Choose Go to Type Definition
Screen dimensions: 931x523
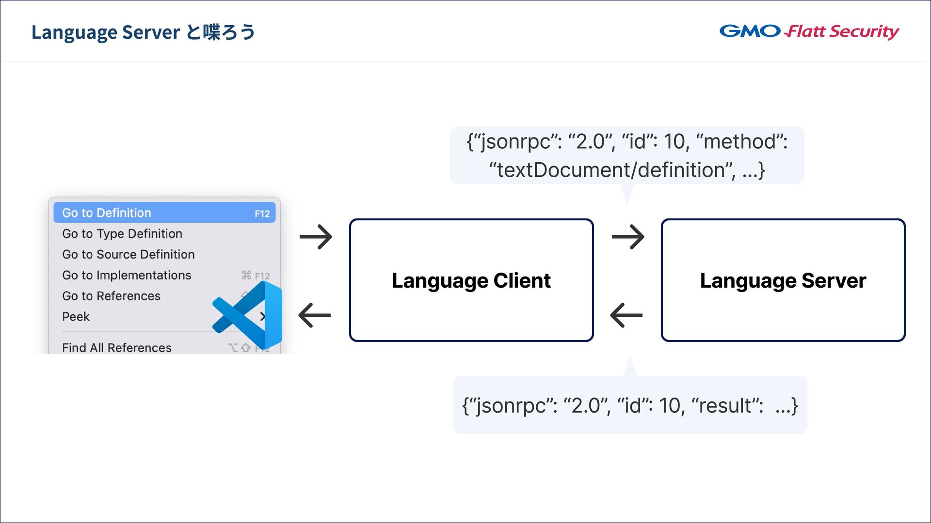[x=122, y=234]
